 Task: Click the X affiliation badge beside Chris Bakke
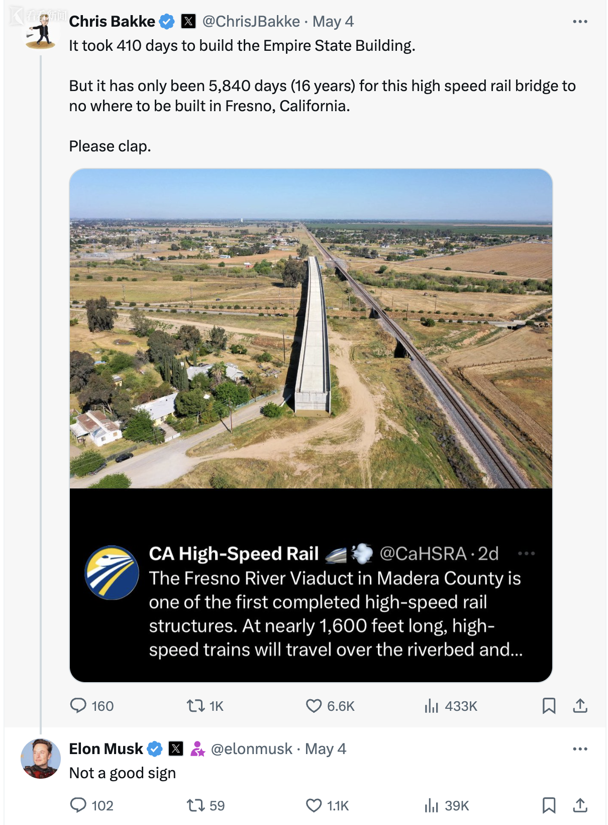[x=188, y=22]
